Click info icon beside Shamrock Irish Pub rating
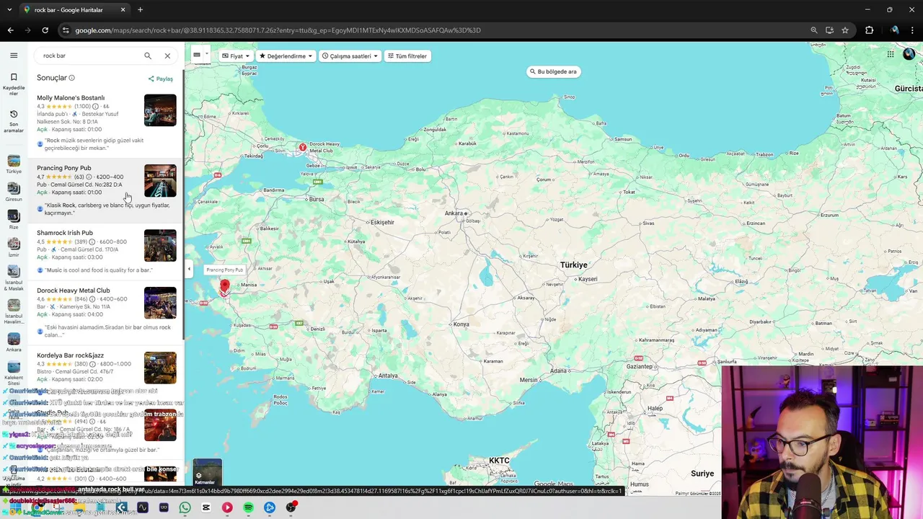This screenshot has height=519, width=923. point(92,242)
